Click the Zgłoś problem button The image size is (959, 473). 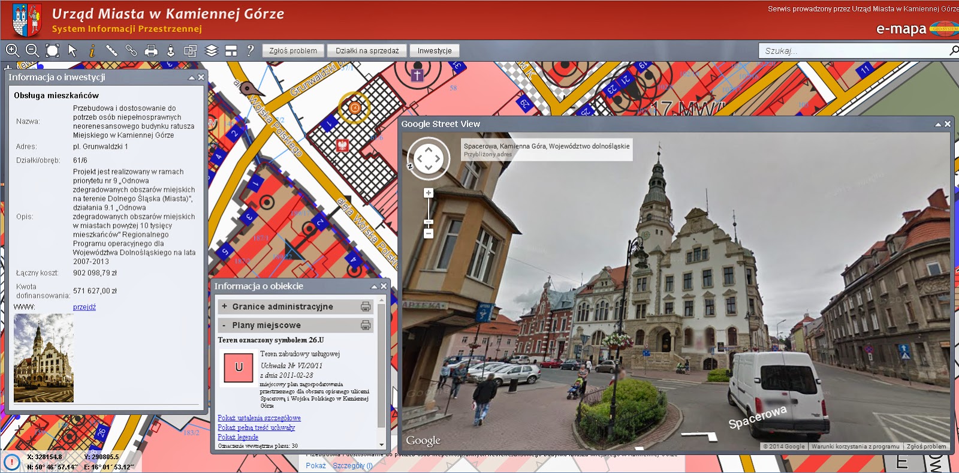coord(293,51)
